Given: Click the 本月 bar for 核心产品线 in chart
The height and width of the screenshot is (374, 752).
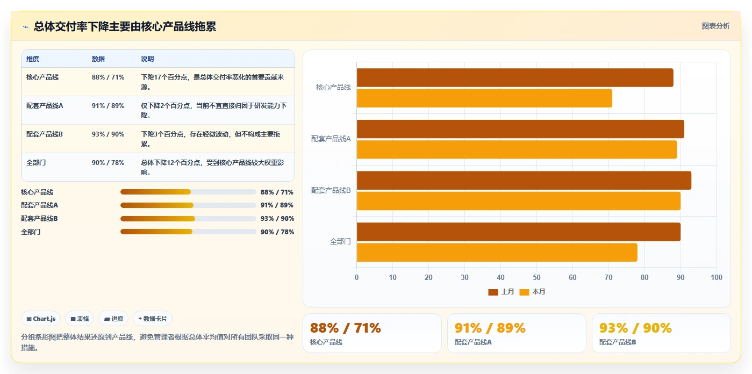Looking at the screenshot, I should [x=484, y=98].
